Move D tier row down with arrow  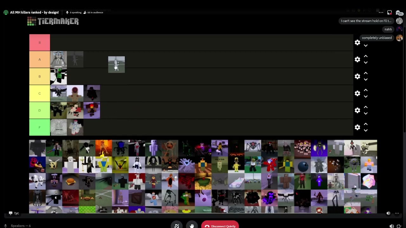coord(366,114)
